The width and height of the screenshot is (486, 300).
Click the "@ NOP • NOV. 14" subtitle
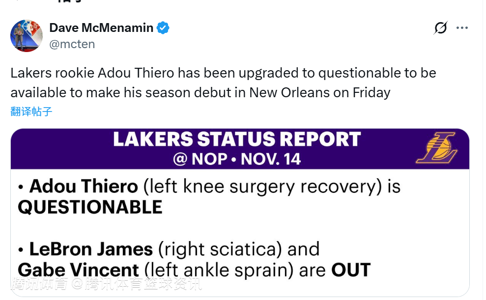[237, 159]
